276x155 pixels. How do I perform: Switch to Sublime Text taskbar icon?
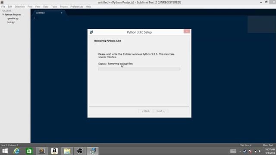pyautogui.click(x=42, y=151)
